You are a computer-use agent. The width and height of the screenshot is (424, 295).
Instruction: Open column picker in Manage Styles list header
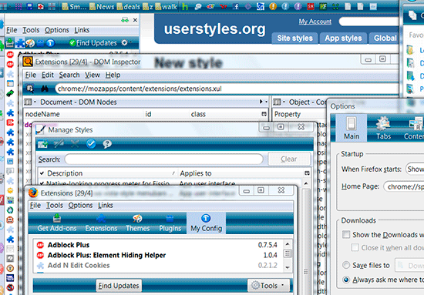click(307, 173)
